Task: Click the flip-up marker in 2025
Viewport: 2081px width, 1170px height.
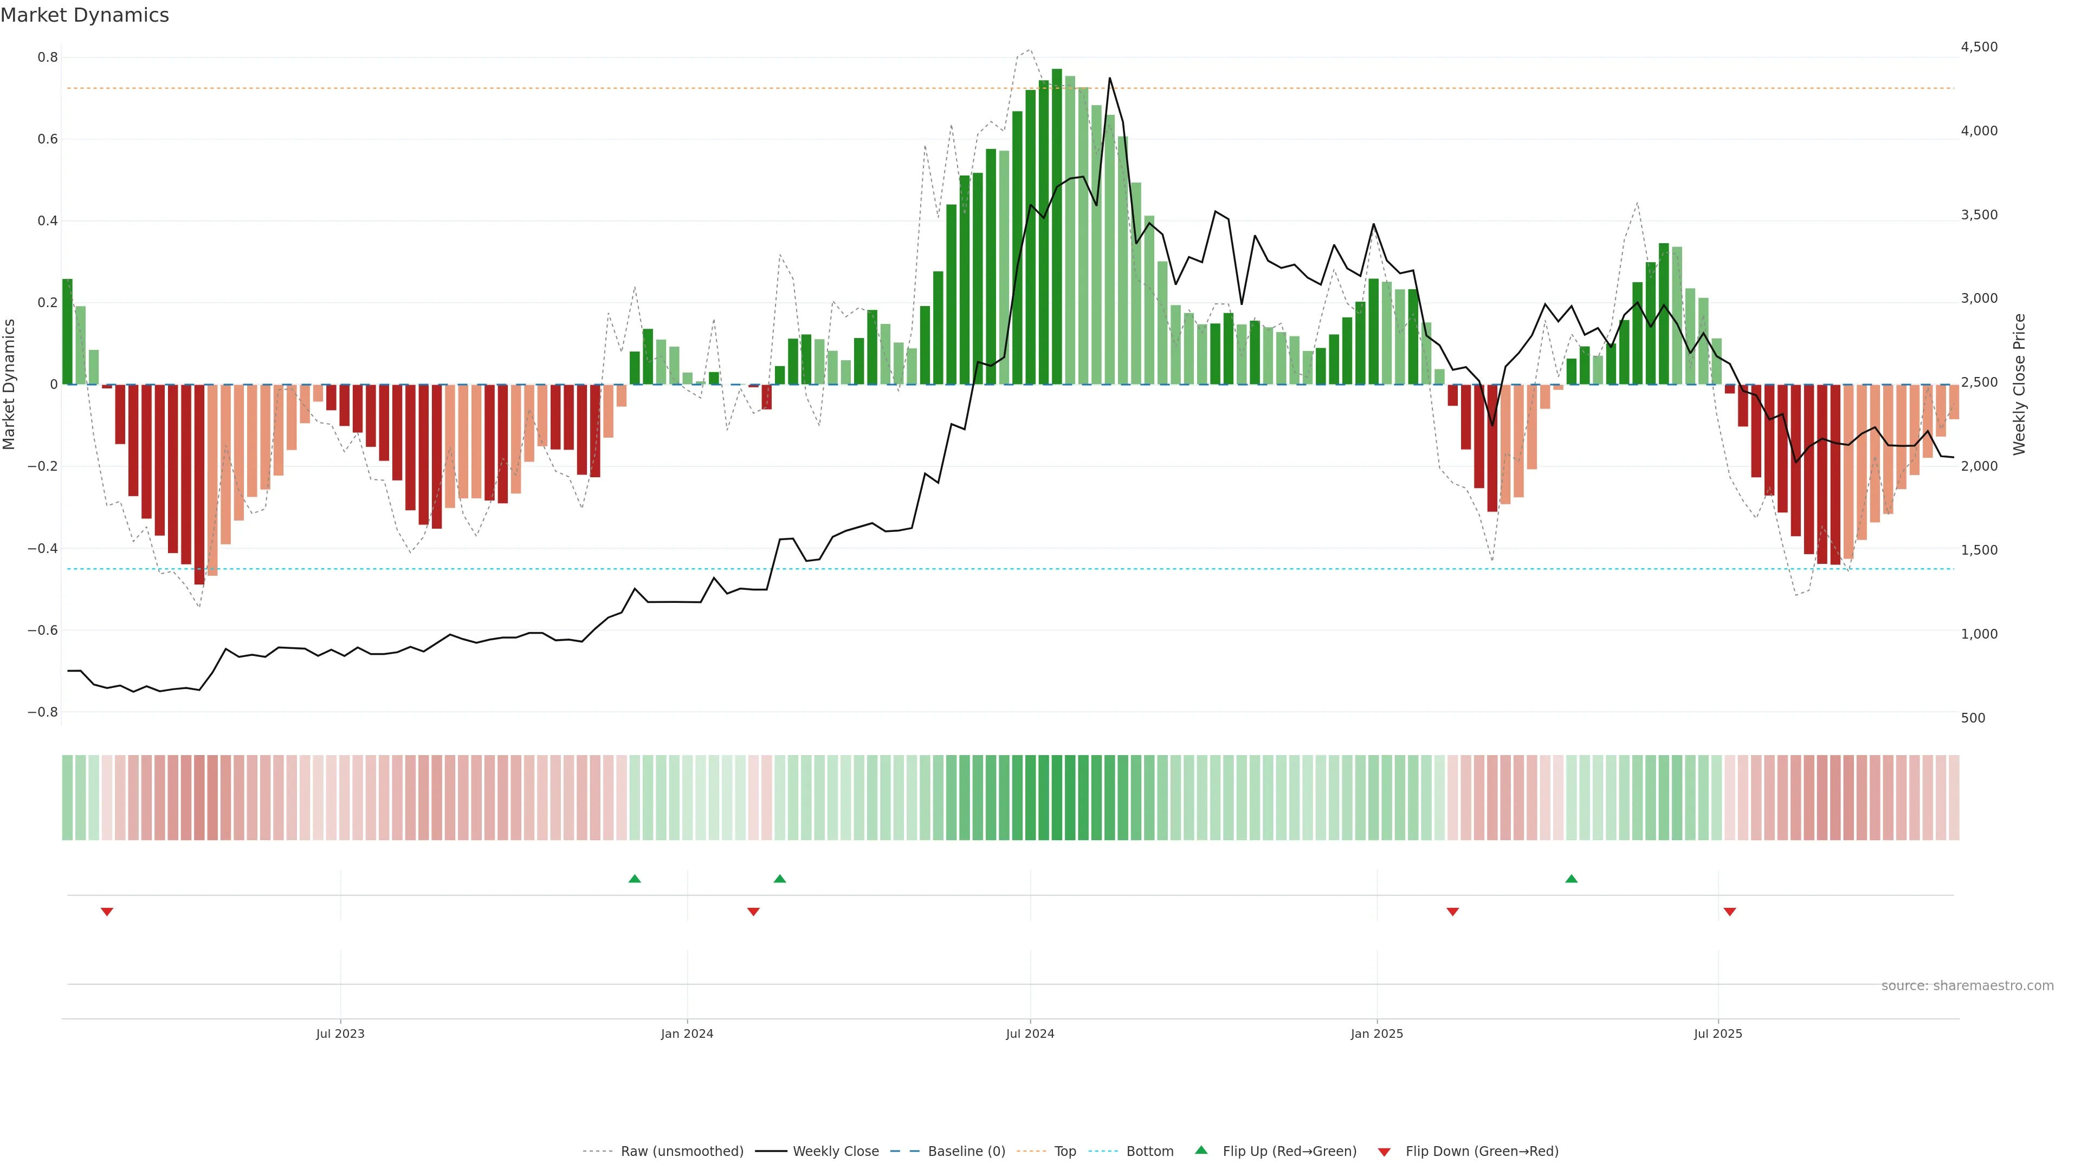Action: point(1571,879)
